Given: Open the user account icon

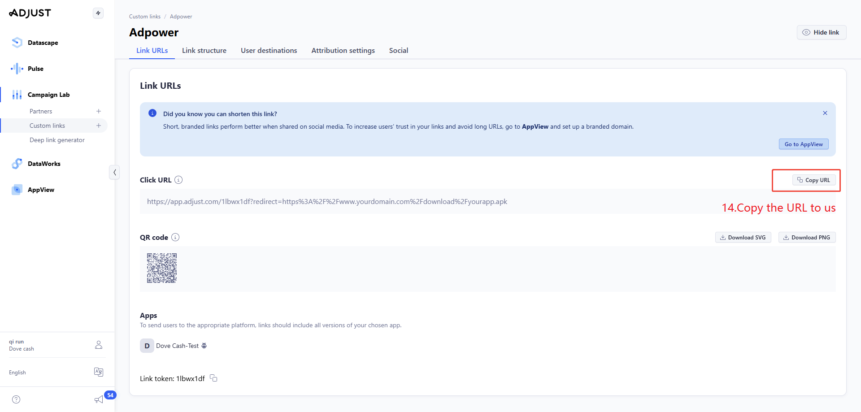Looking at the screenshot, I should 99,345.
